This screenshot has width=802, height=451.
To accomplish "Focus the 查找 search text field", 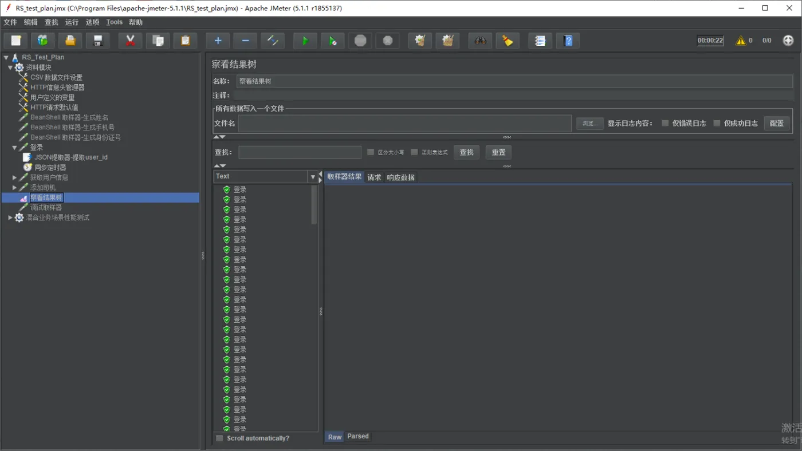I will click(300, 152).
